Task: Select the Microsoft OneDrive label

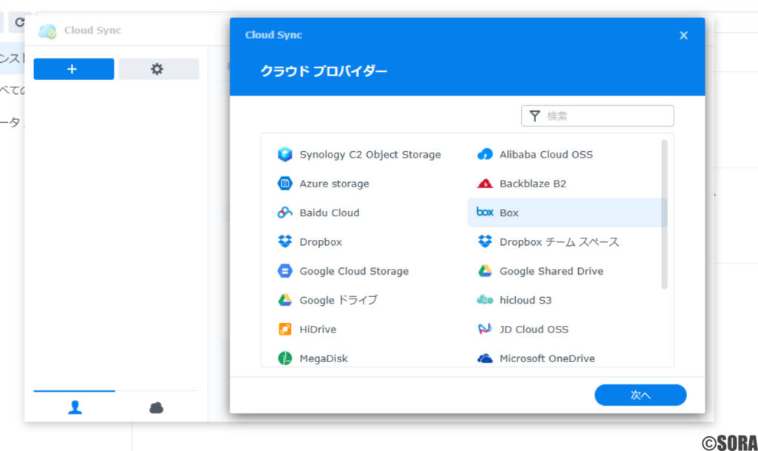Action: (x=547, y=358)
